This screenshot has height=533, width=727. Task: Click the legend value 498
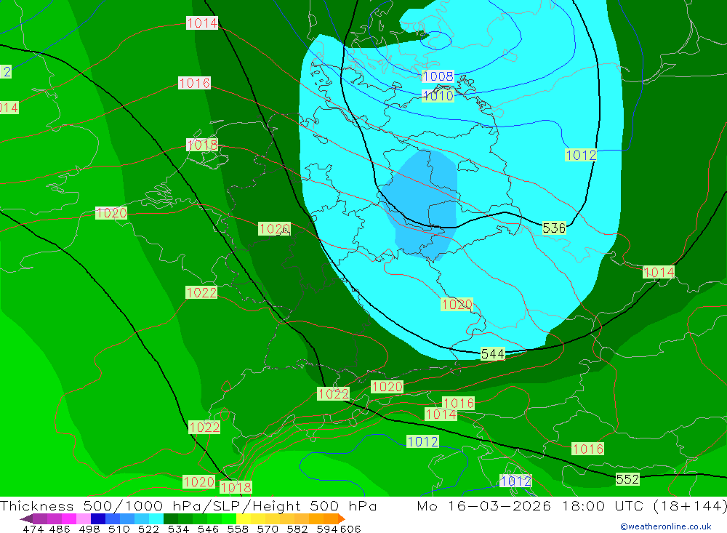(89, 529)
